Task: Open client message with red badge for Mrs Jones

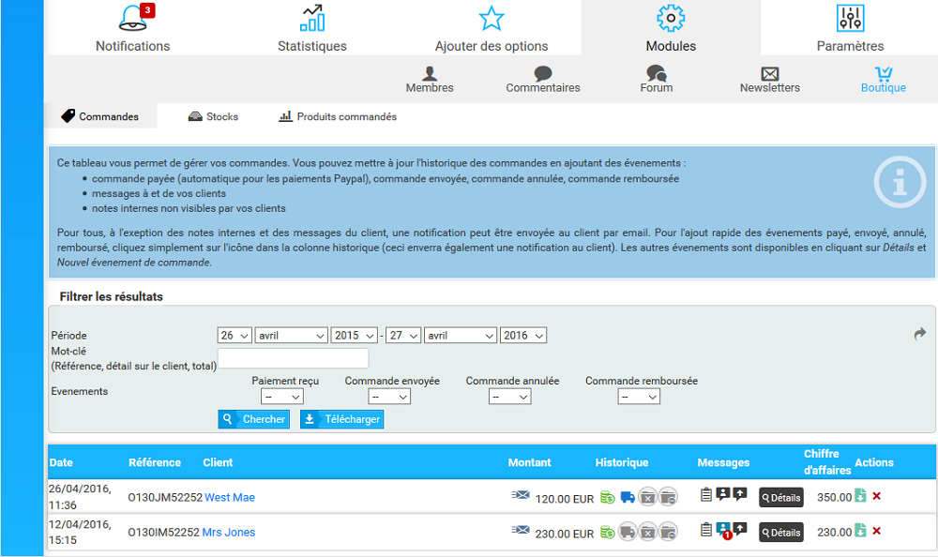Action: 723,531
